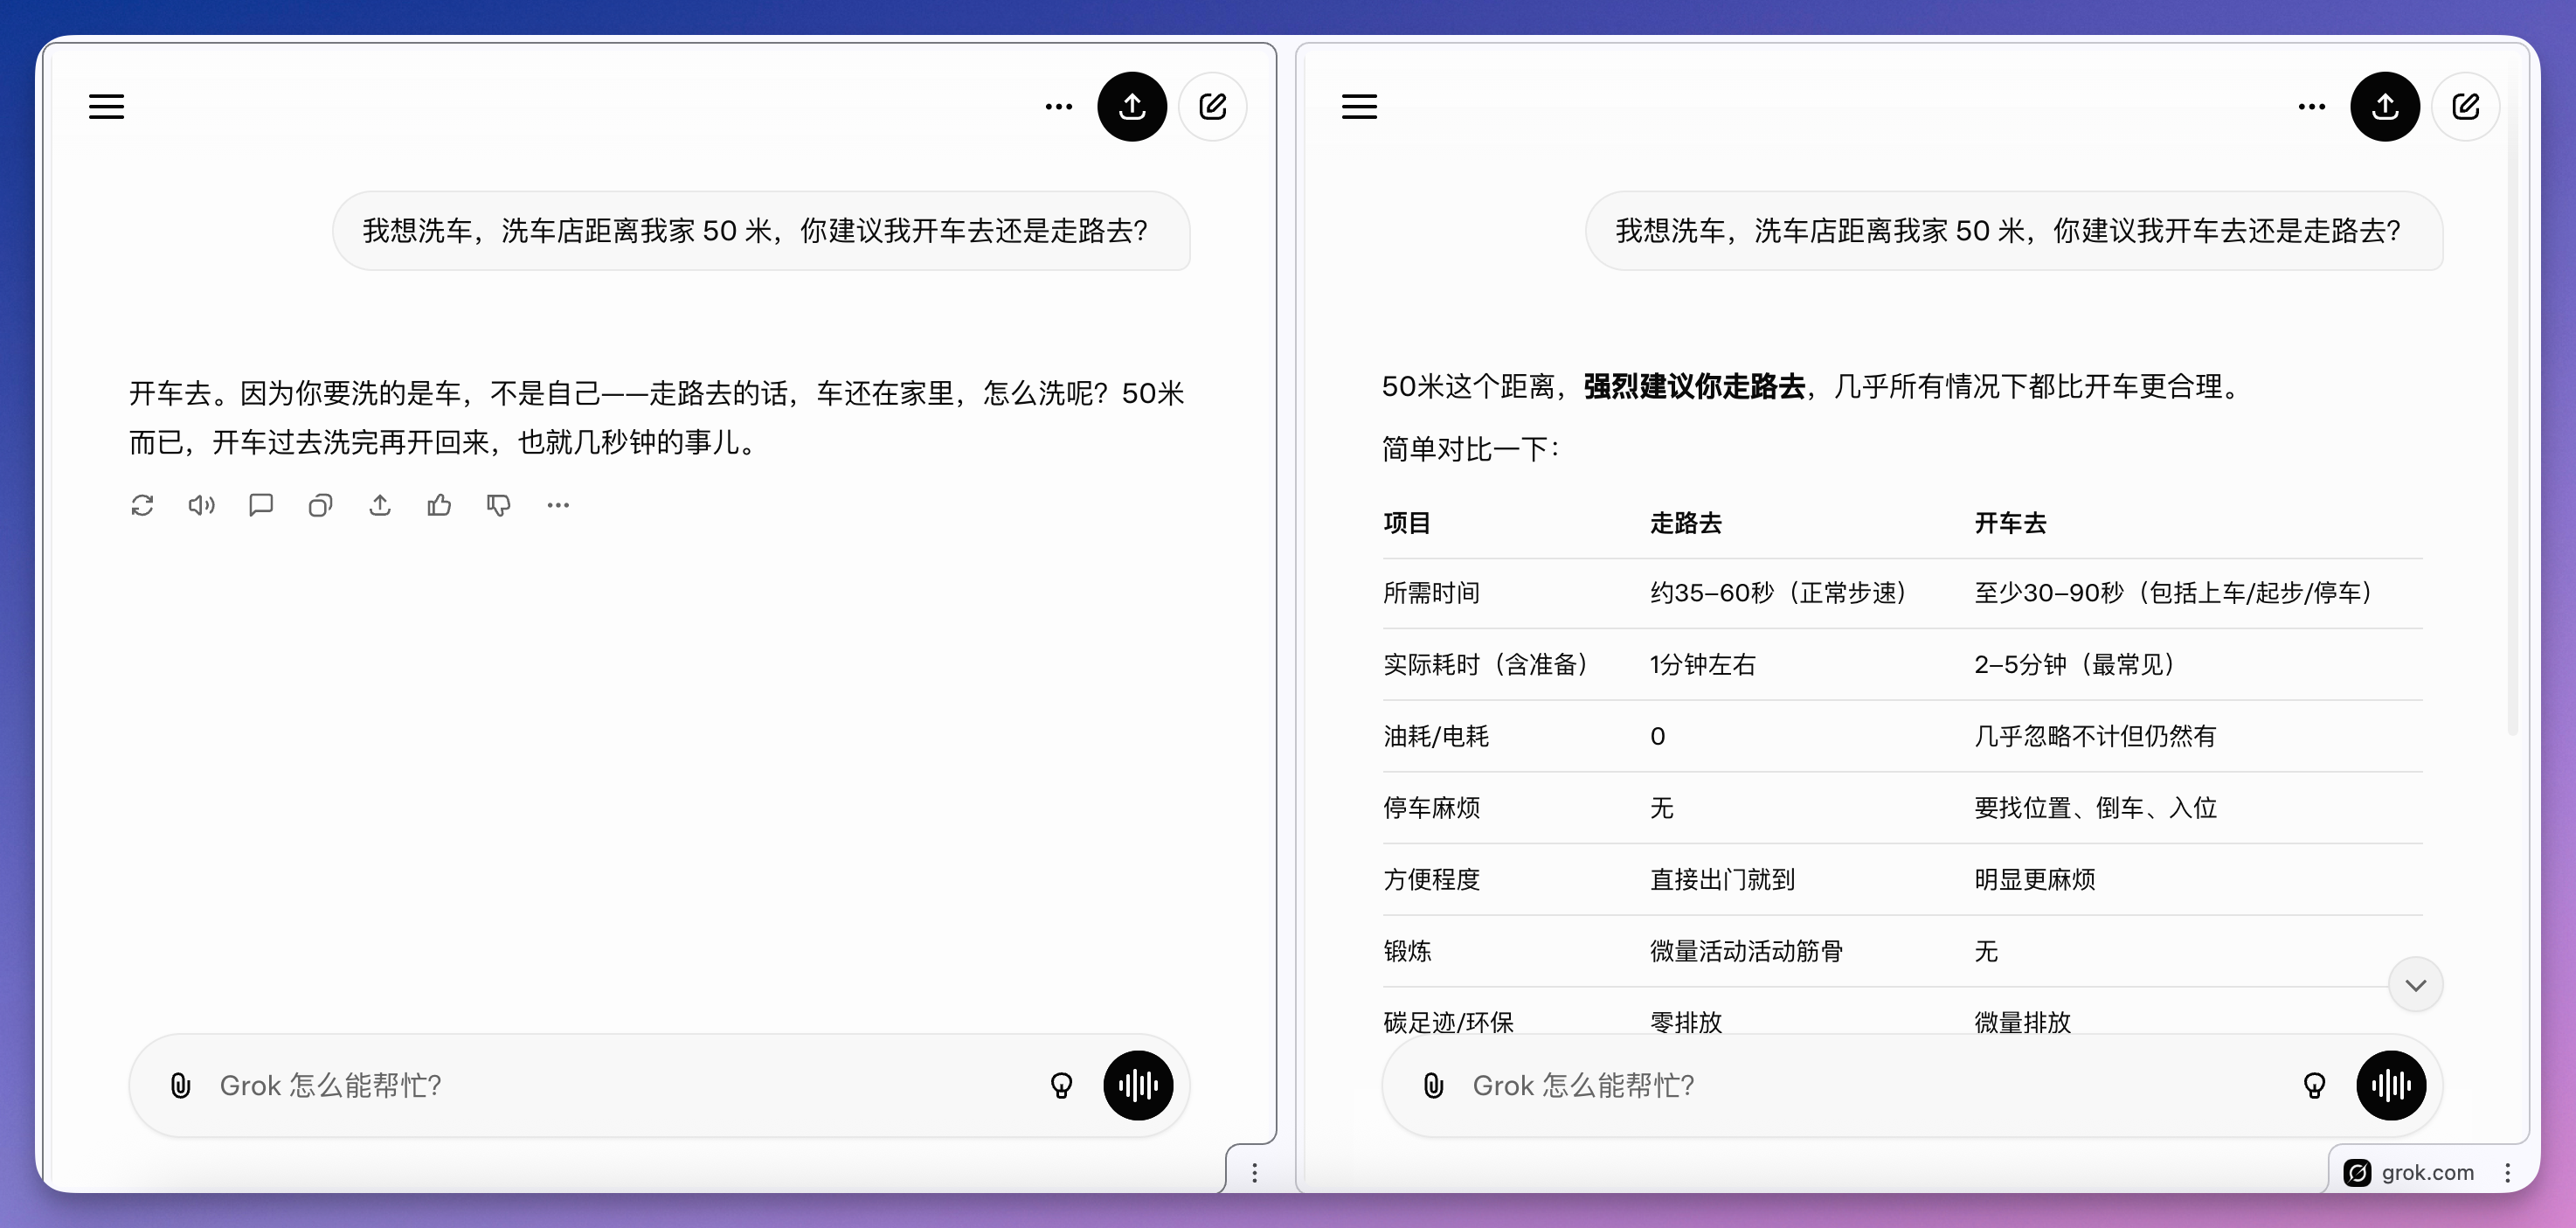2576x1228 pixels.
Task: Toggle think mode lightbulb in right input
Action: click(x=2314, y=1085)
